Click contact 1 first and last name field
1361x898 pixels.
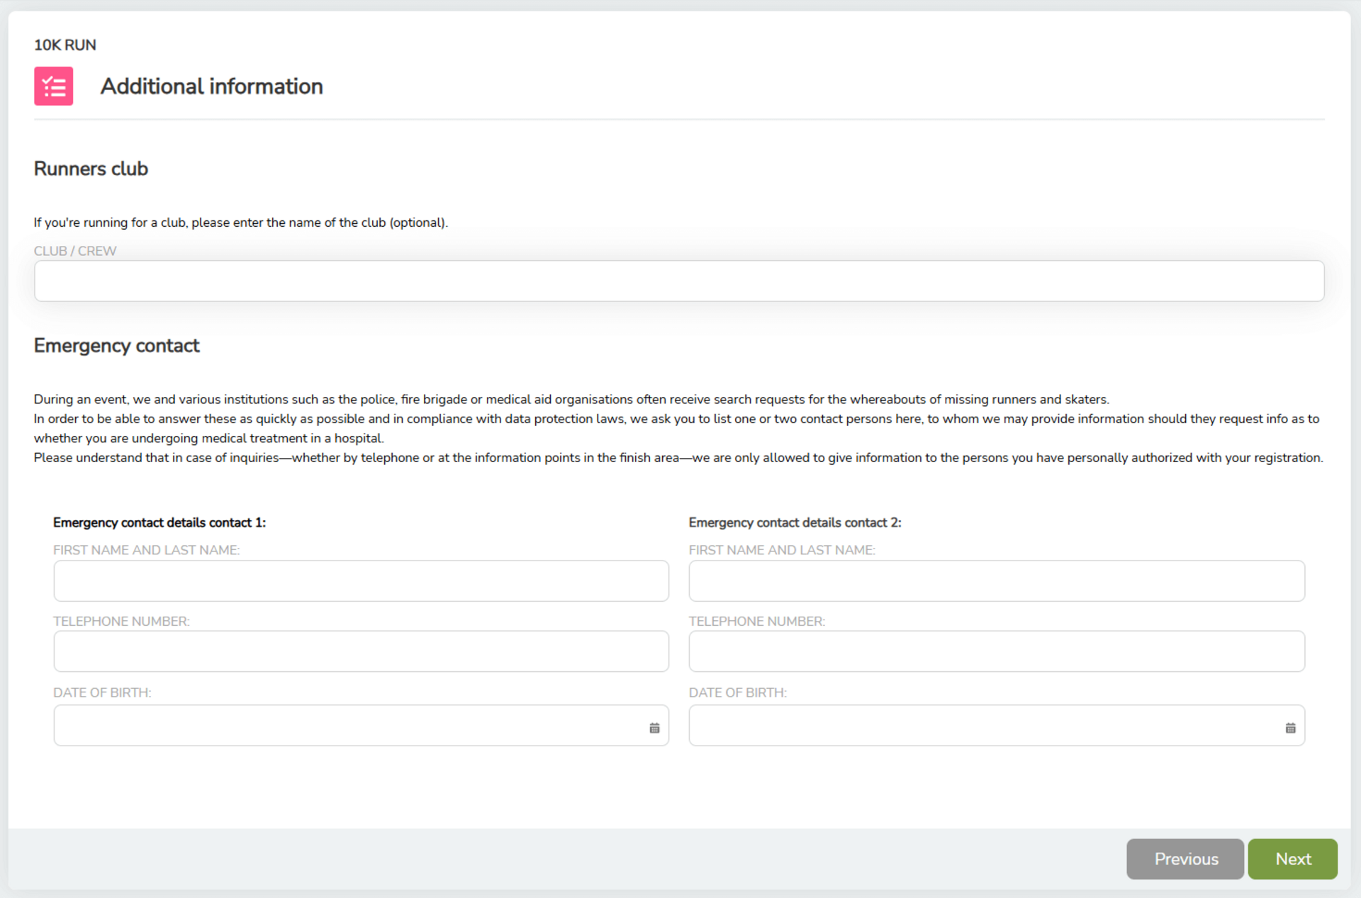tap(361, 581)
